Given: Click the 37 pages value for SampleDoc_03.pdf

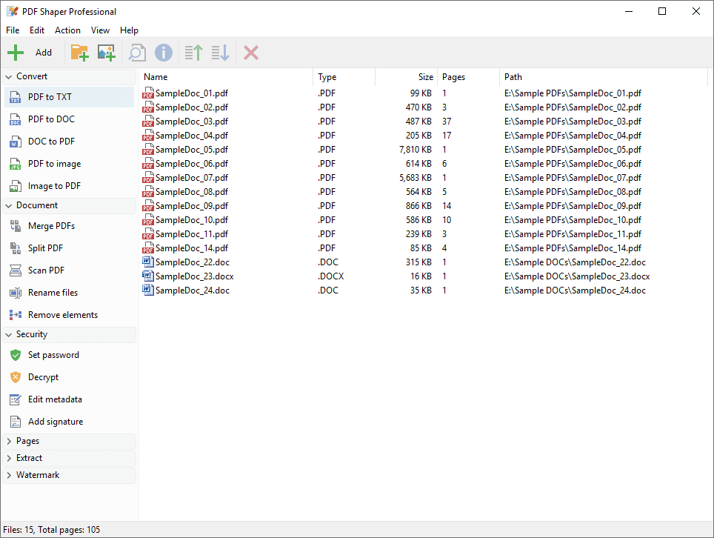Looking at the screenshot, I should [x=447, y=122].
